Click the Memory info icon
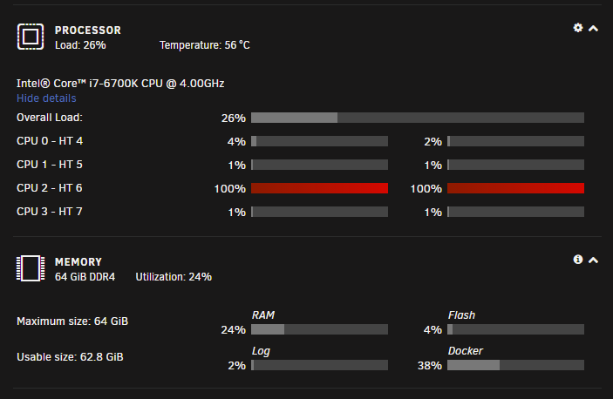613x399 pixels. click(x=578, y=260)
